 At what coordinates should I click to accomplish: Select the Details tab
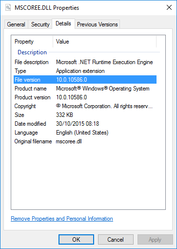[63, 24]
